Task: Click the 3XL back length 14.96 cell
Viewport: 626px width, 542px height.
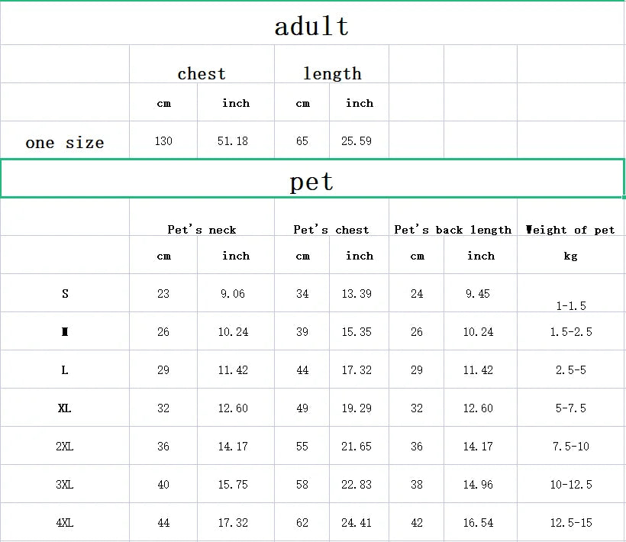Action: [x=478, y=485]
